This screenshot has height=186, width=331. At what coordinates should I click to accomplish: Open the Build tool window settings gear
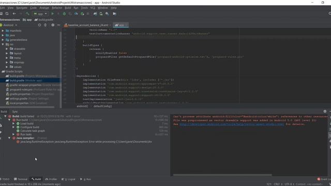pyautogui.click(x=325, y=111)
